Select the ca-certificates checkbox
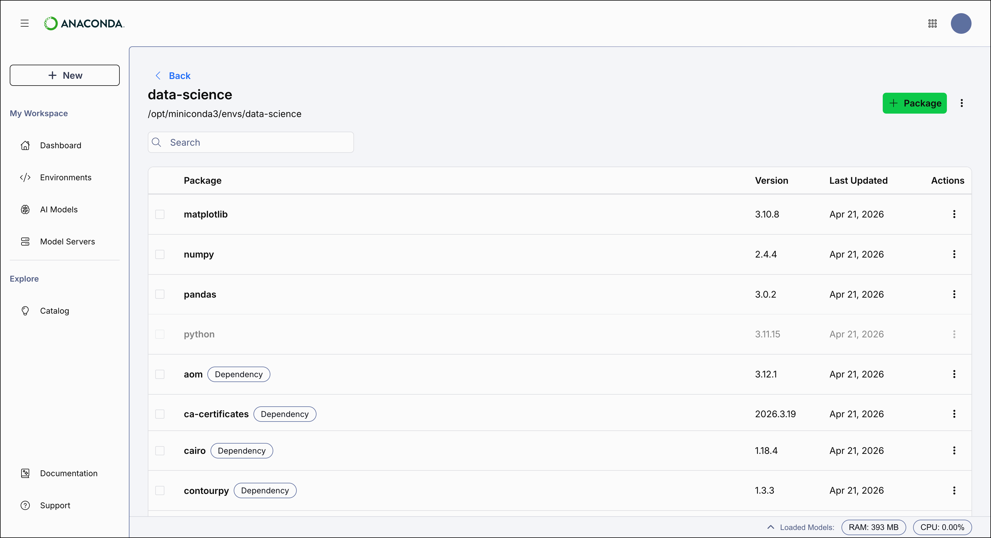This screenshot has height=538, width=991. (160, 414)
